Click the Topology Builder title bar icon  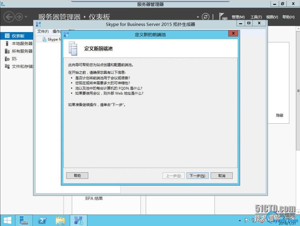[39, 24]
